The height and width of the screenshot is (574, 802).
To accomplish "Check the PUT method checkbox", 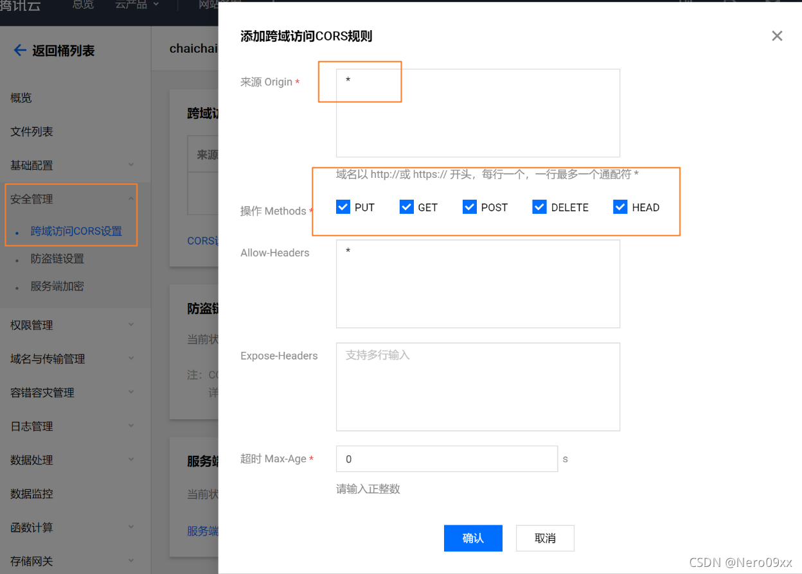I will pyautogui.click(x=343, y=207).
